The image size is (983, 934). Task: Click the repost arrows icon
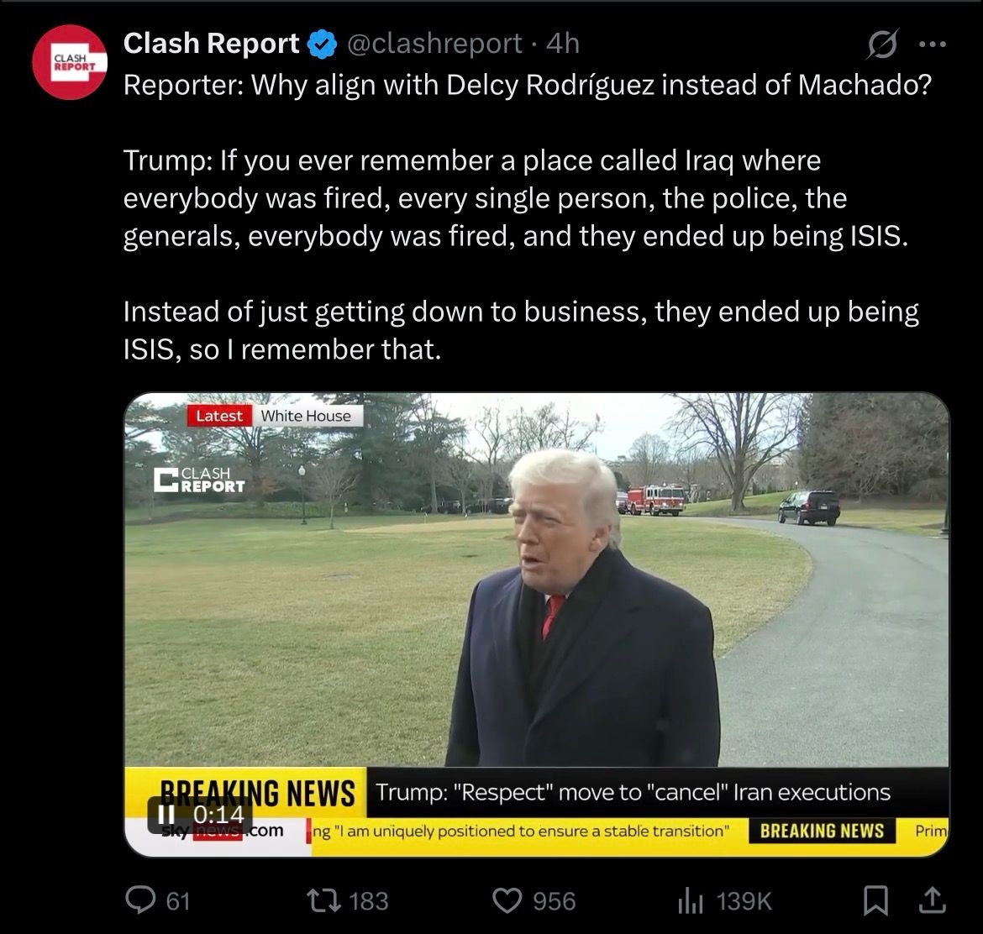point(322,900)
